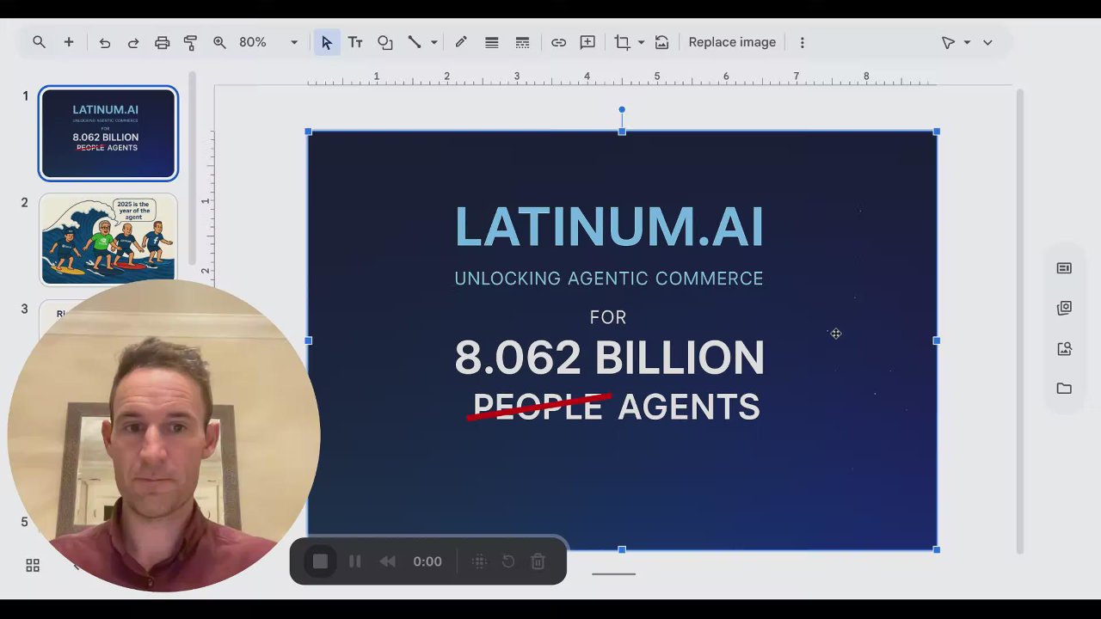Open the more options three-dot menu
Viewport: 1101px width, 619px height.
pyautogui.click(x=802, y=42)
